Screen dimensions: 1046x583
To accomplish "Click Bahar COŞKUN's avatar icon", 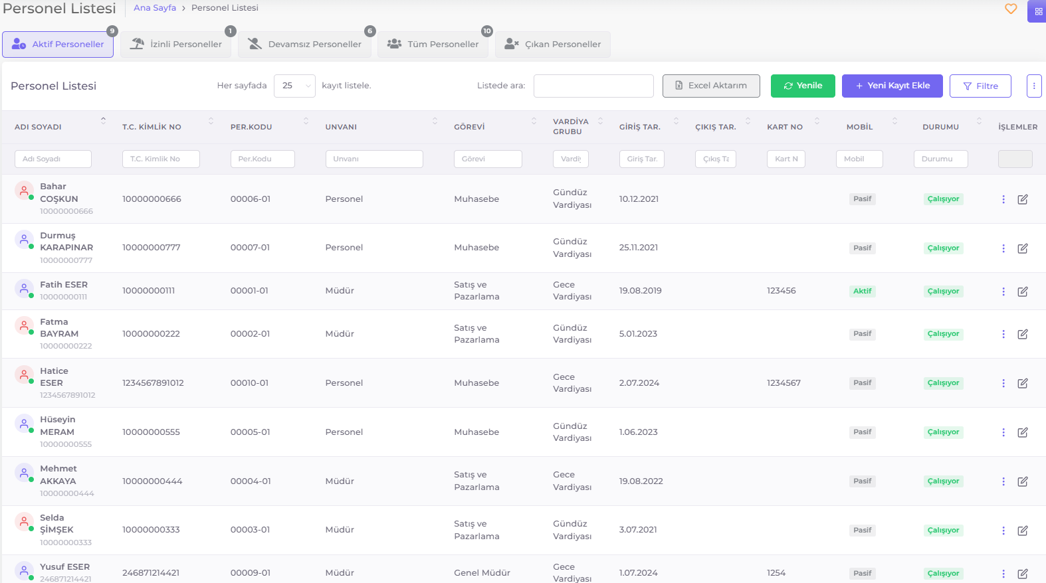I will [x=24, y=191].
